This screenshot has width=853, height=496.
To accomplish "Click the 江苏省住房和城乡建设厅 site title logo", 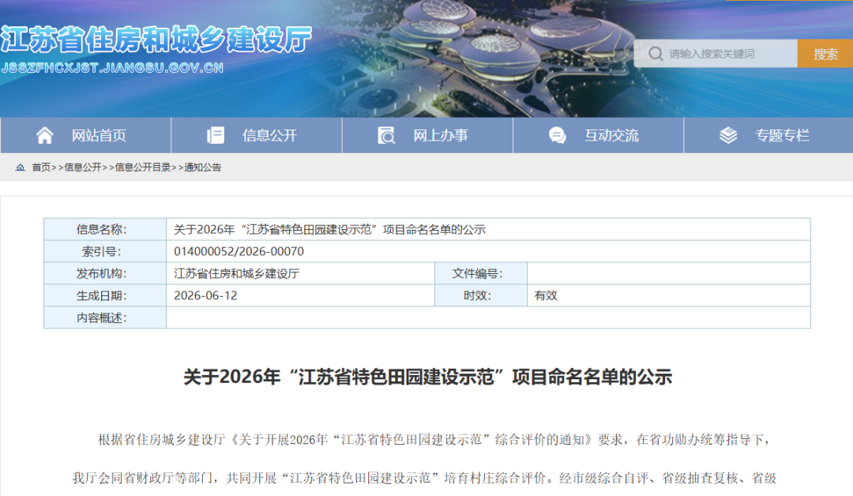I will (156, 39).
